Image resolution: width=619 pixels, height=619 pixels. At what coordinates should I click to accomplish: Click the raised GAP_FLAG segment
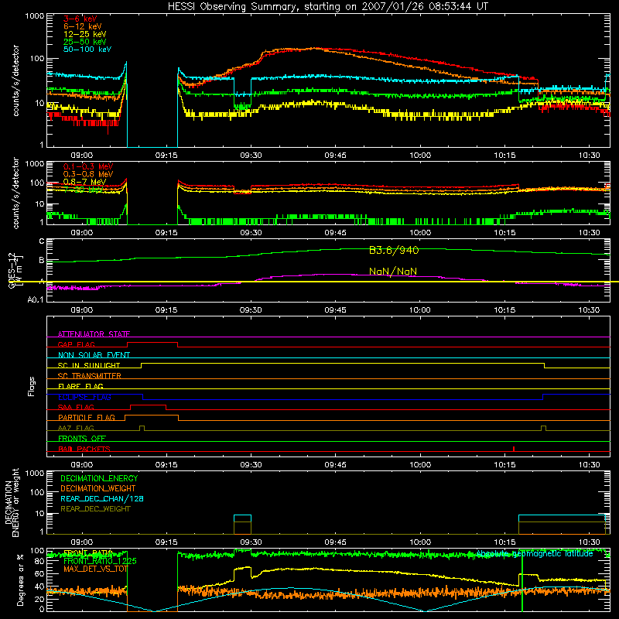point(152,343)
